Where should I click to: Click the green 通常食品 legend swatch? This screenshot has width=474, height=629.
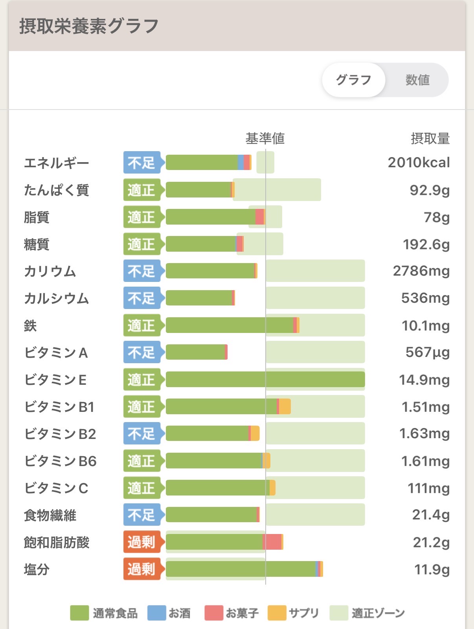79,613
